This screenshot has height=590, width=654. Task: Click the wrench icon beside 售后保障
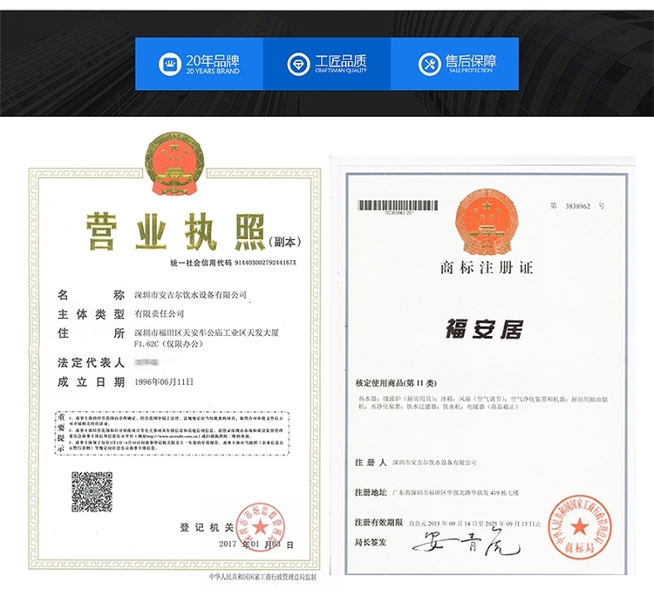pos(429,64)
